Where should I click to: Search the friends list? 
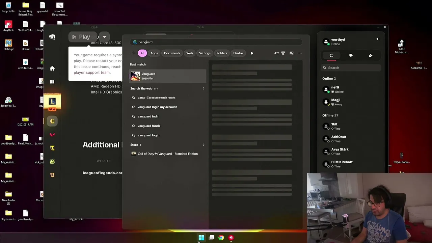point(351,68)
